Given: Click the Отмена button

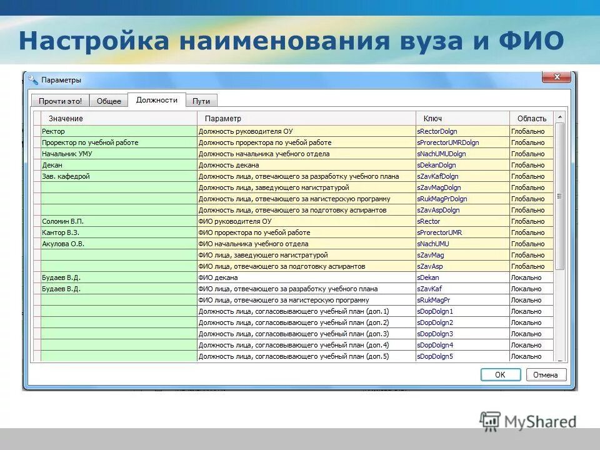Looking at the screenshot, I should tap(546, 374).
